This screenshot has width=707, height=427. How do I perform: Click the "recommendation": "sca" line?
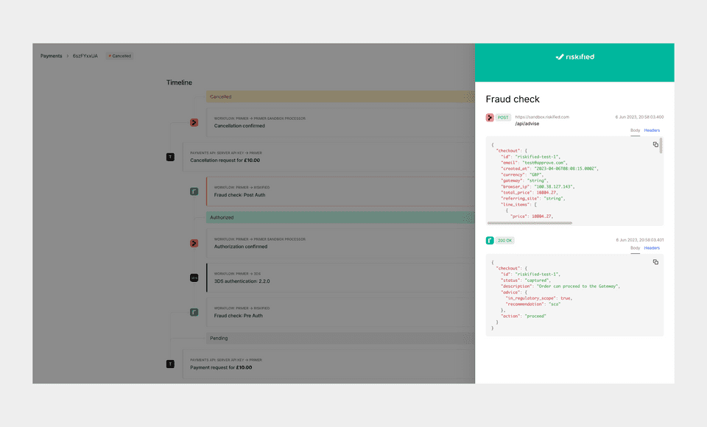coord(534,304)
